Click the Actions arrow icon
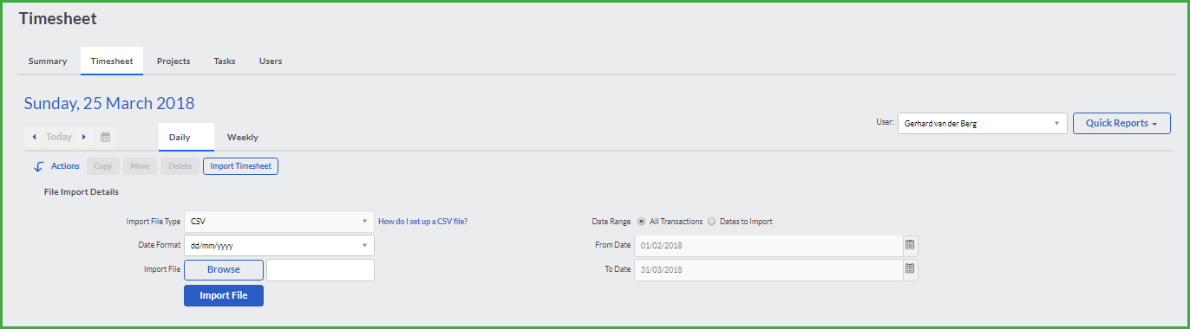 [38, 166]
